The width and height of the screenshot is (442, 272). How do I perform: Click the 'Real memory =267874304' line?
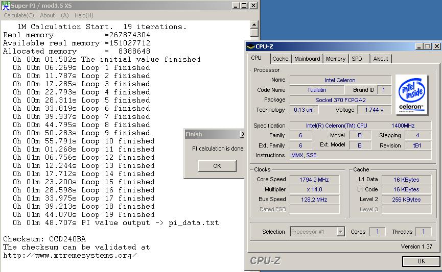click(x=76, y=35)
